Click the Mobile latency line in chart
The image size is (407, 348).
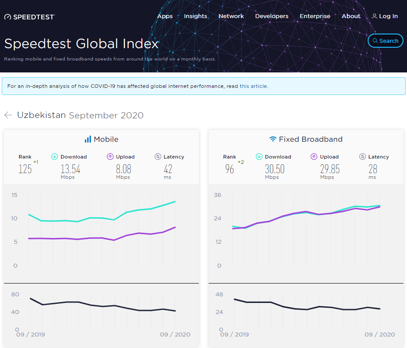(102, 306)
